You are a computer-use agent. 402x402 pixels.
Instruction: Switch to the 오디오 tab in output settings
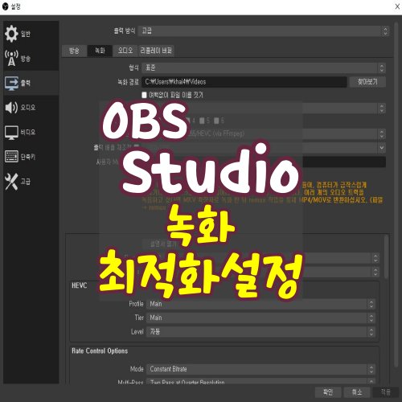(x=125, y=51)
